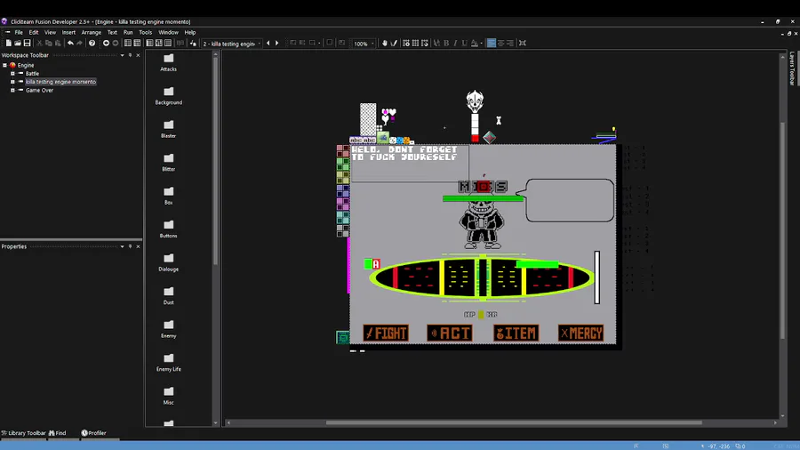
Task: Open grid setup toolbar icon
Action: (x=406, y=44)
